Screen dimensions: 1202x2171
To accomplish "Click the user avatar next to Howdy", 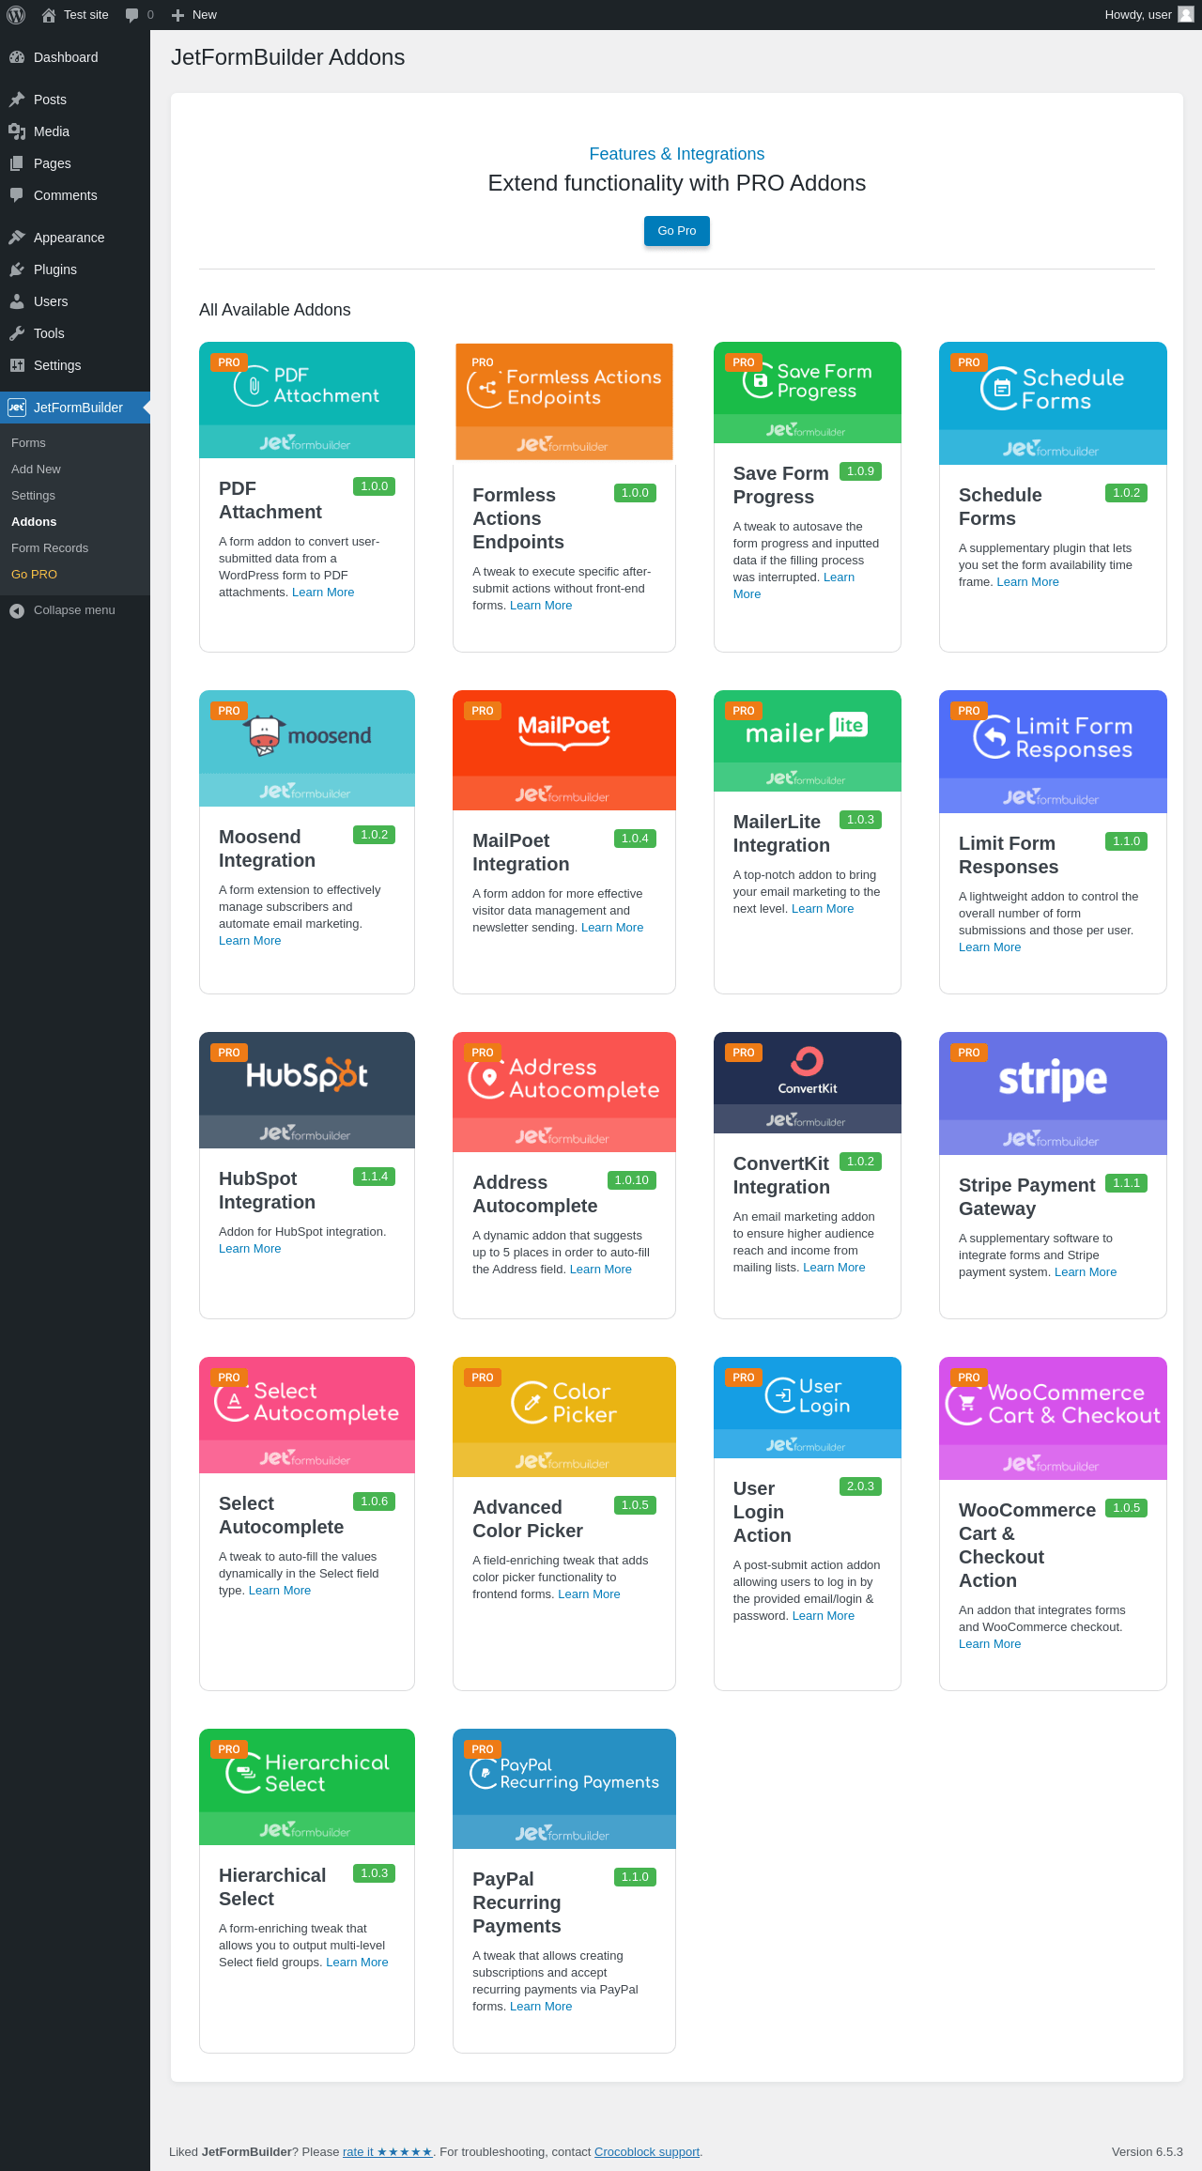I will click(x=1185, y=15).
